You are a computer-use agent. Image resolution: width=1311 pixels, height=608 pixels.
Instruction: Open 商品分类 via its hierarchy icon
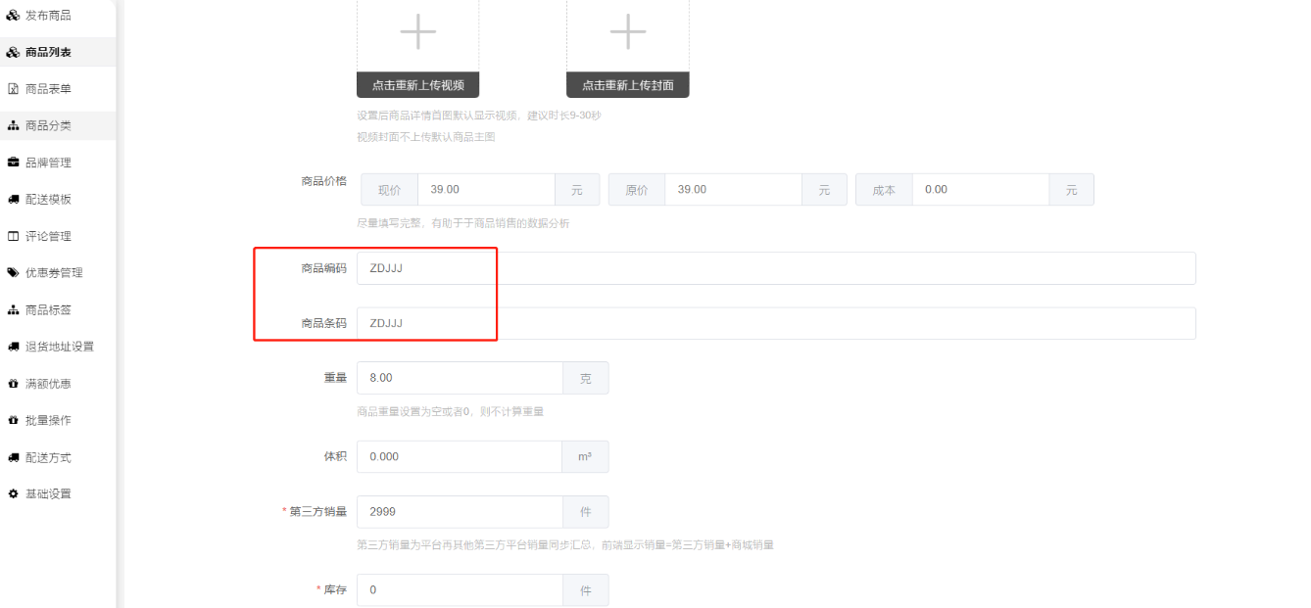(13, 125)
